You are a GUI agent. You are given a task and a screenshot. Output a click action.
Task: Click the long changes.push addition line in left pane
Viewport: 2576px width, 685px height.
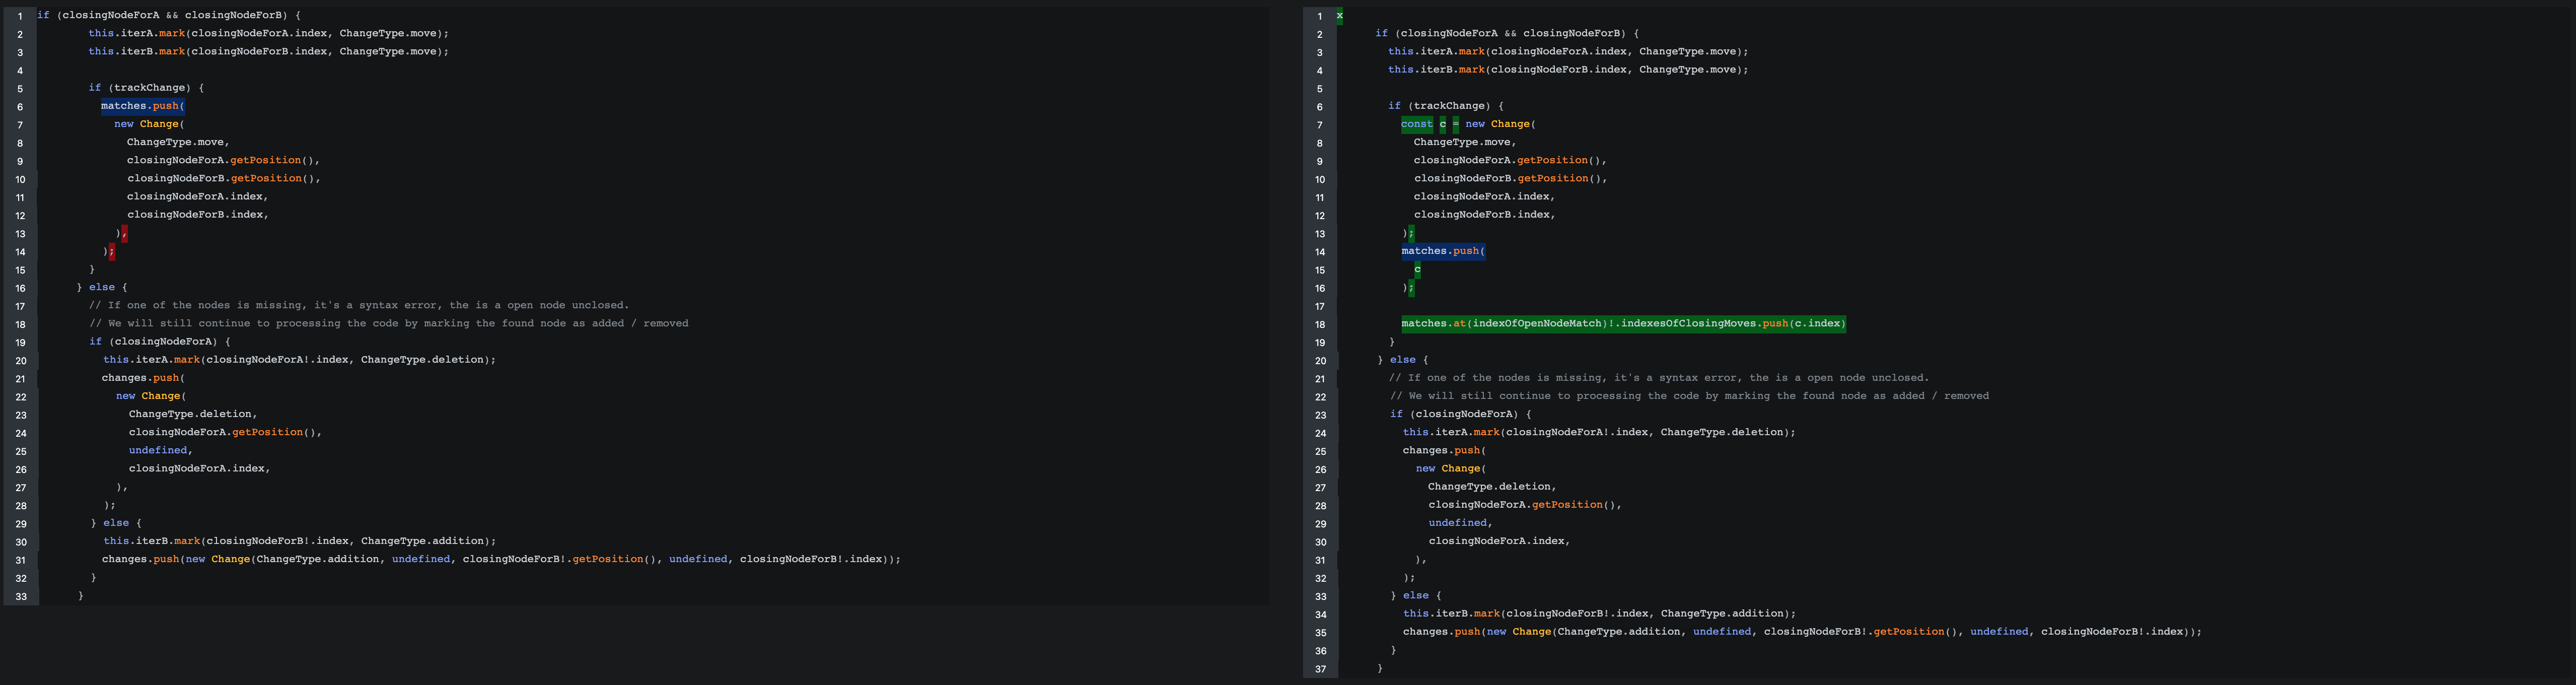point(501,559)
